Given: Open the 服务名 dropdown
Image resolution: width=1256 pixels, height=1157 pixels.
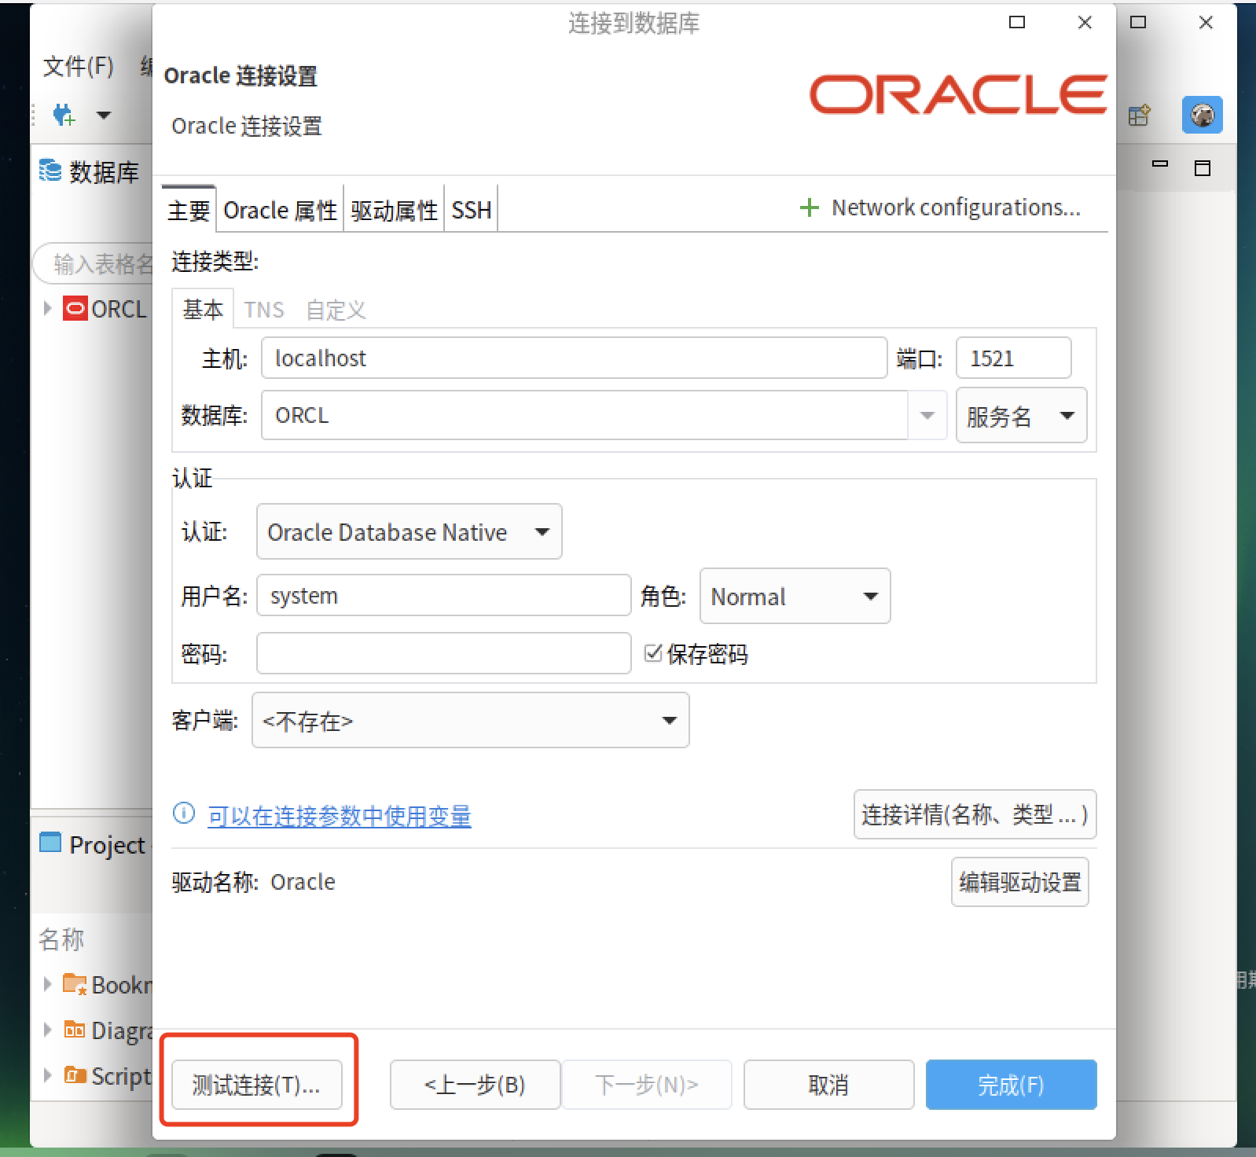Looking at the screenshot, I should point(1021,415).
